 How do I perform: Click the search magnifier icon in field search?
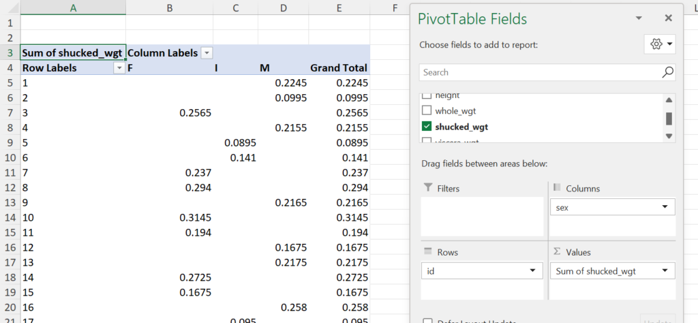pyautogui.click(x=668, y=72)
